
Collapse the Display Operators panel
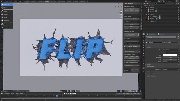(x=129, y=52)
